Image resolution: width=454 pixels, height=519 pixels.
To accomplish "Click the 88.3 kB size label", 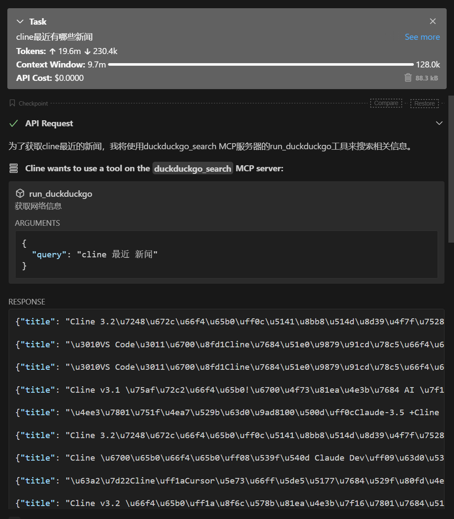I will (427, 78).
